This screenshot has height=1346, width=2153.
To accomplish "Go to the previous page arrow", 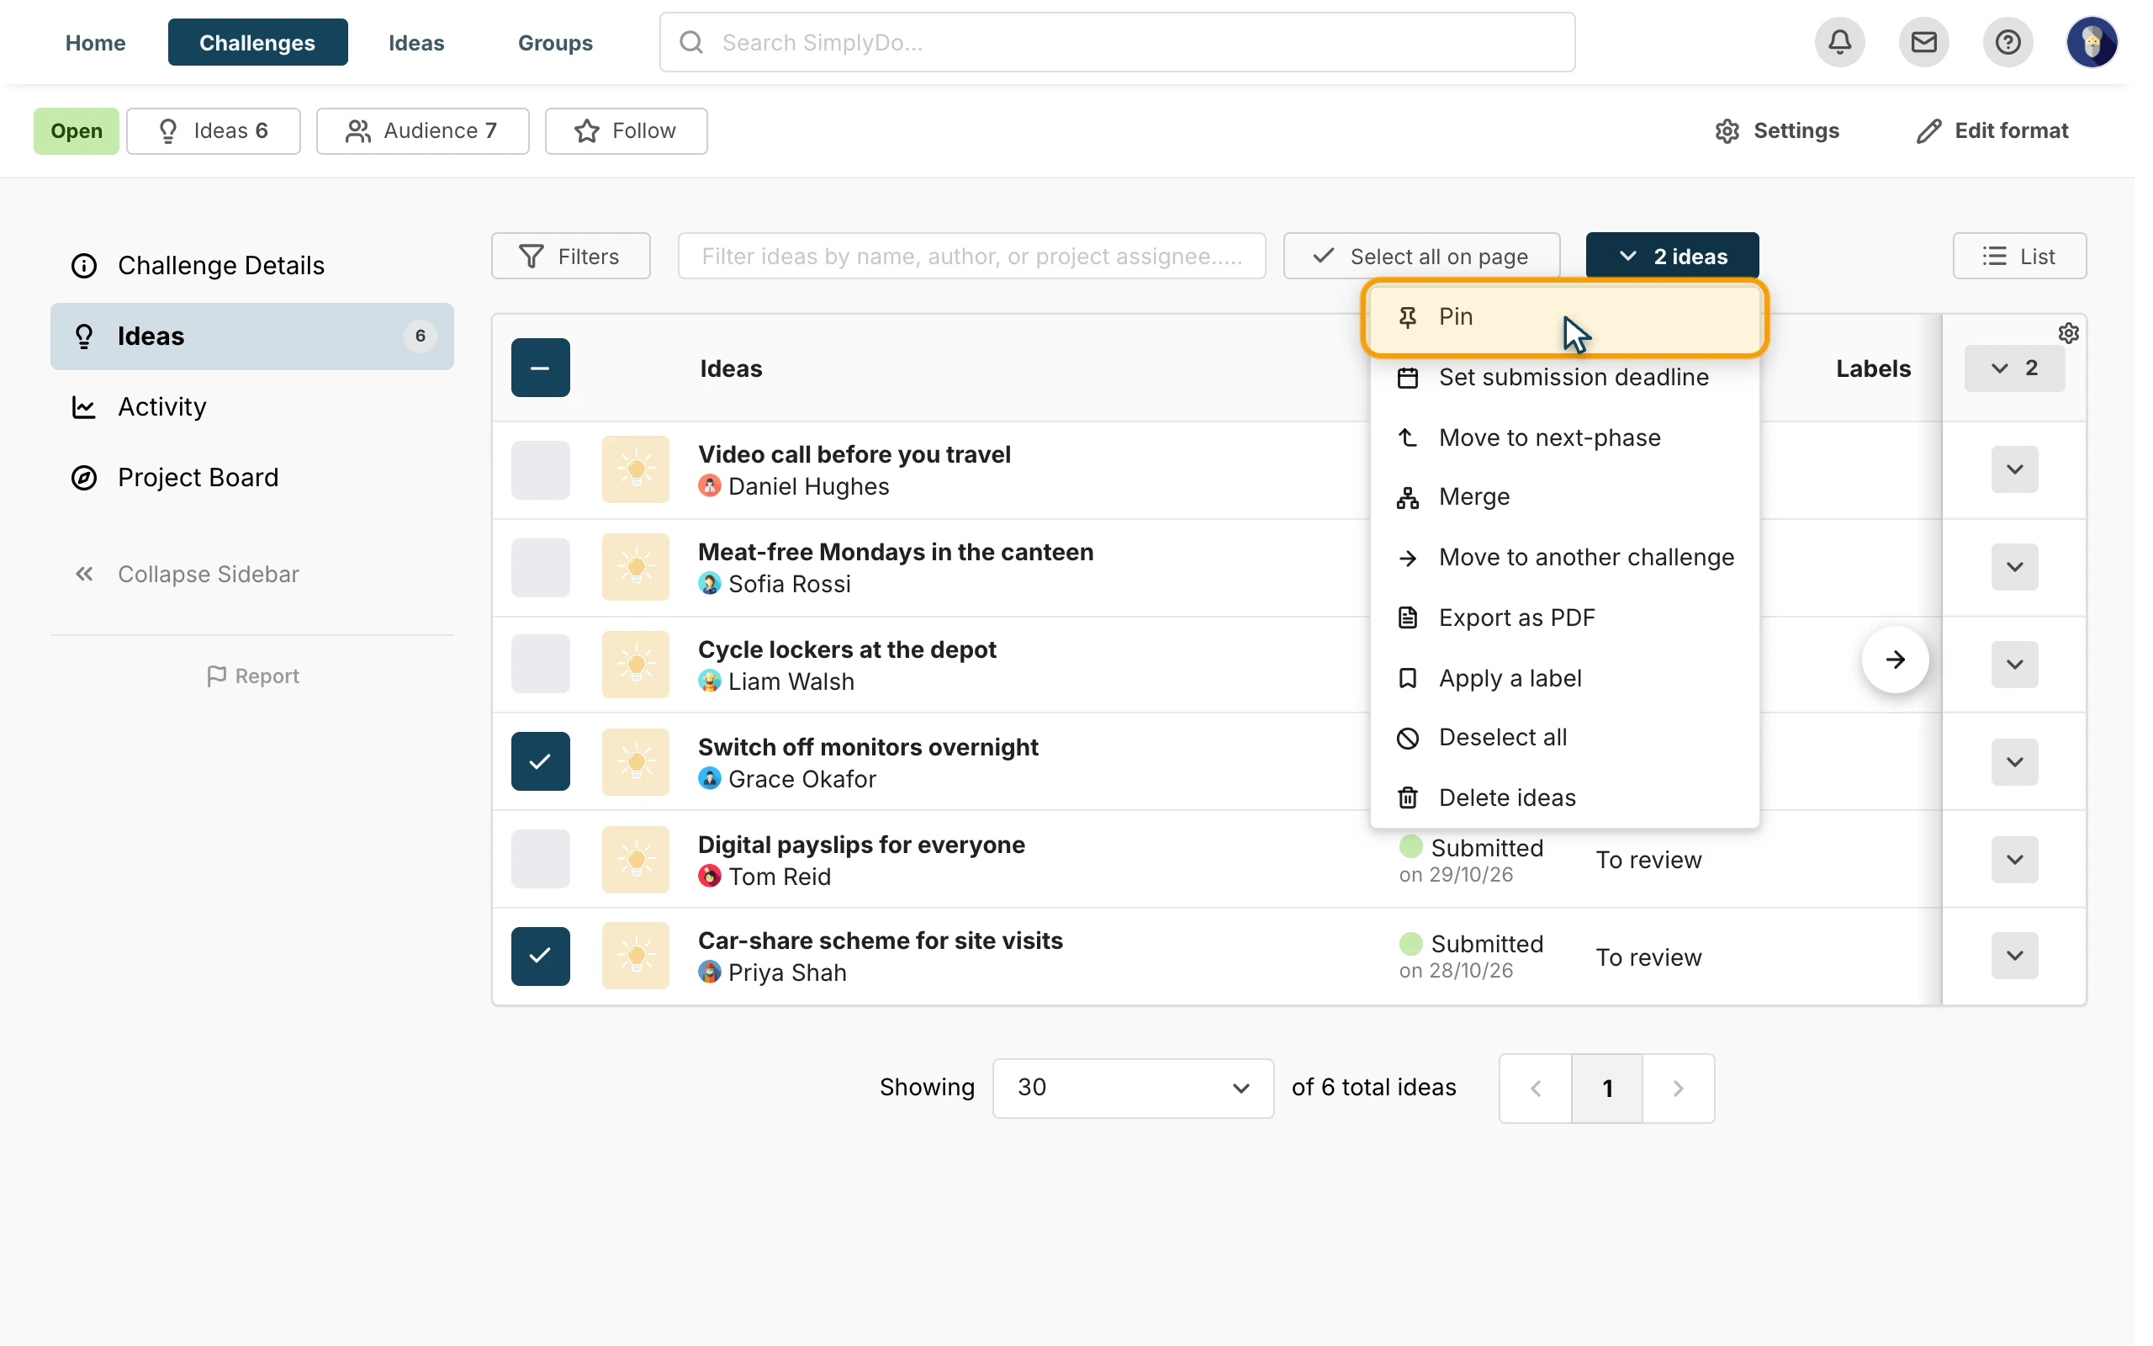I will click(x=1536, y=1088).
